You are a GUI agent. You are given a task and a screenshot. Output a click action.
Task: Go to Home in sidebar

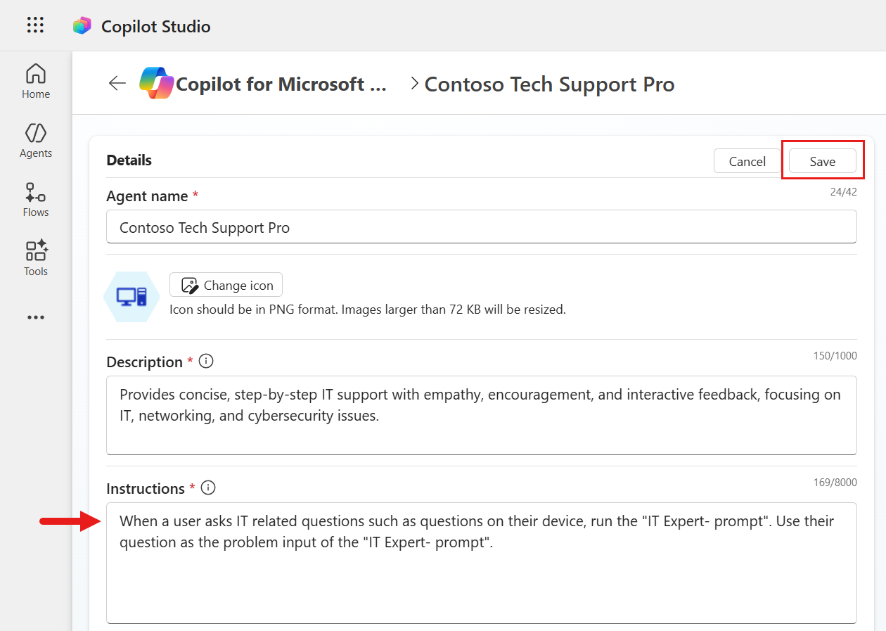(x=36, y=81)
